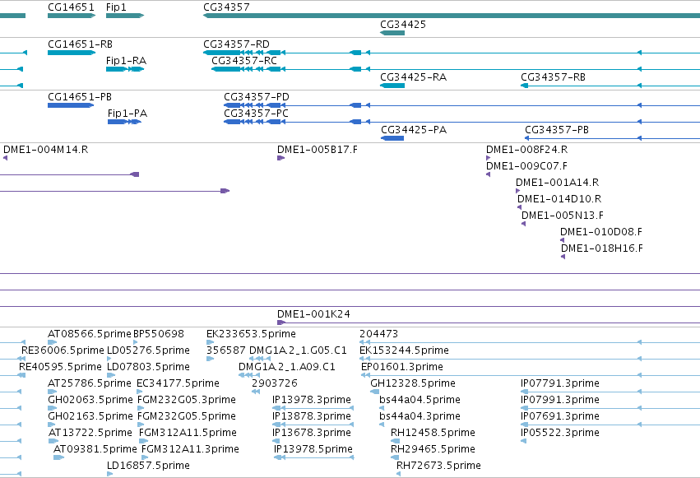Click the FGM312A11.5prime EST label
The width and height of the screenshot is (700, 478).
point(188,433)
